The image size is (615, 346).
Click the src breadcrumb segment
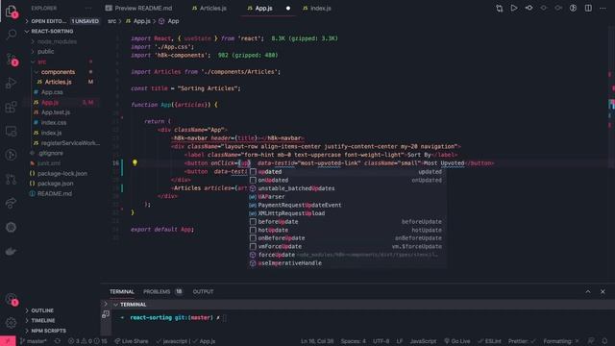coord(112,21)
